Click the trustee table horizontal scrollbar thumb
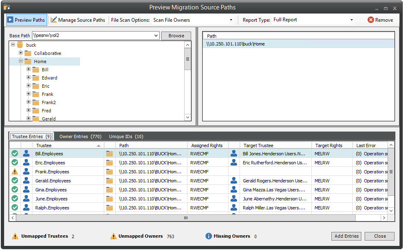 tap(186, 218)
